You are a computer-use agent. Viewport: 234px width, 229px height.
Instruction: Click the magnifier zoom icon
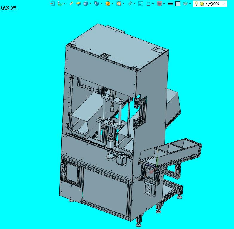119,4
